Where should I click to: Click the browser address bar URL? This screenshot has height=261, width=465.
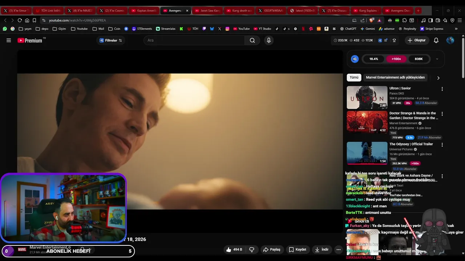coord(77,20)
